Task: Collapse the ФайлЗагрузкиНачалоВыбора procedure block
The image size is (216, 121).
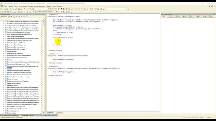Action: pos(48,68)
